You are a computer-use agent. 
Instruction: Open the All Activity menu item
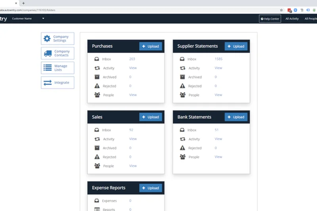(x=292, y=19)
